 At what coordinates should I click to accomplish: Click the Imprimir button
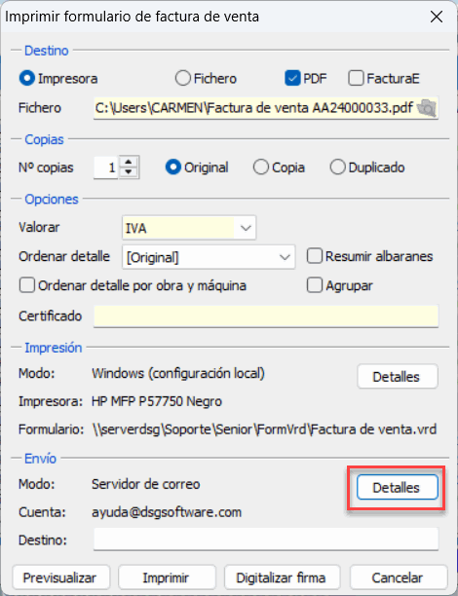point(167,577)
